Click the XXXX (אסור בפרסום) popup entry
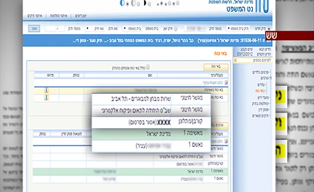This screenshot has width=314, height=192. (149, 122)
